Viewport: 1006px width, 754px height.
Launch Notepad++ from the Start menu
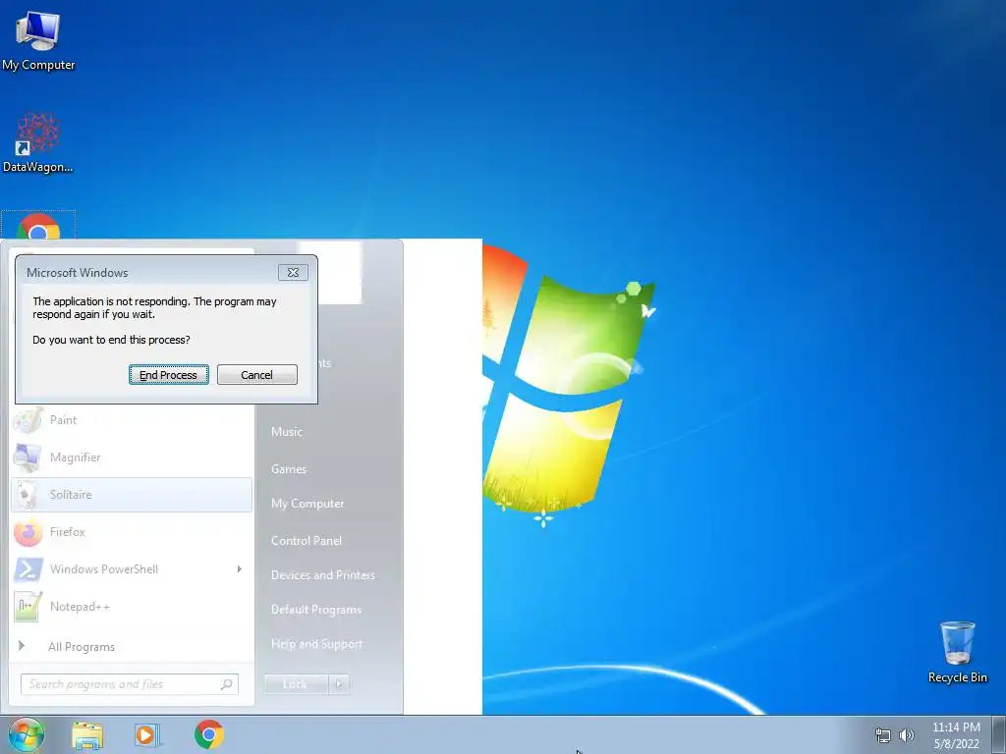(x=132, y=607)
